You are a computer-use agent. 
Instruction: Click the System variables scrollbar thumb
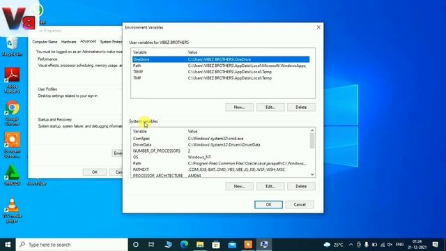point(312,141)
